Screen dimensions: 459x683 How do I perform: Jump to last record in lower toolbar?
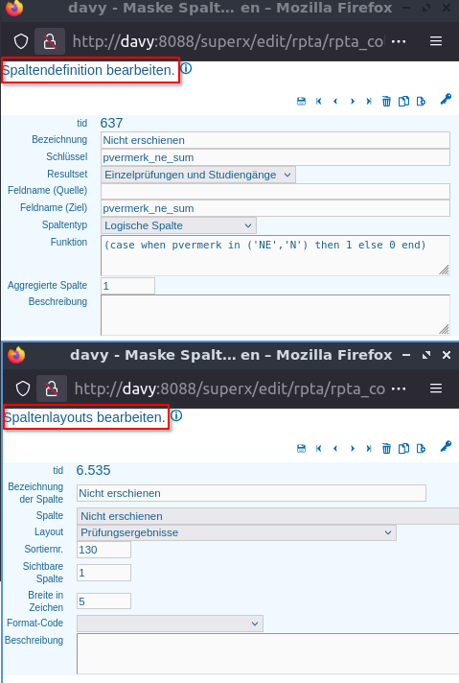[x=369, y=448]
